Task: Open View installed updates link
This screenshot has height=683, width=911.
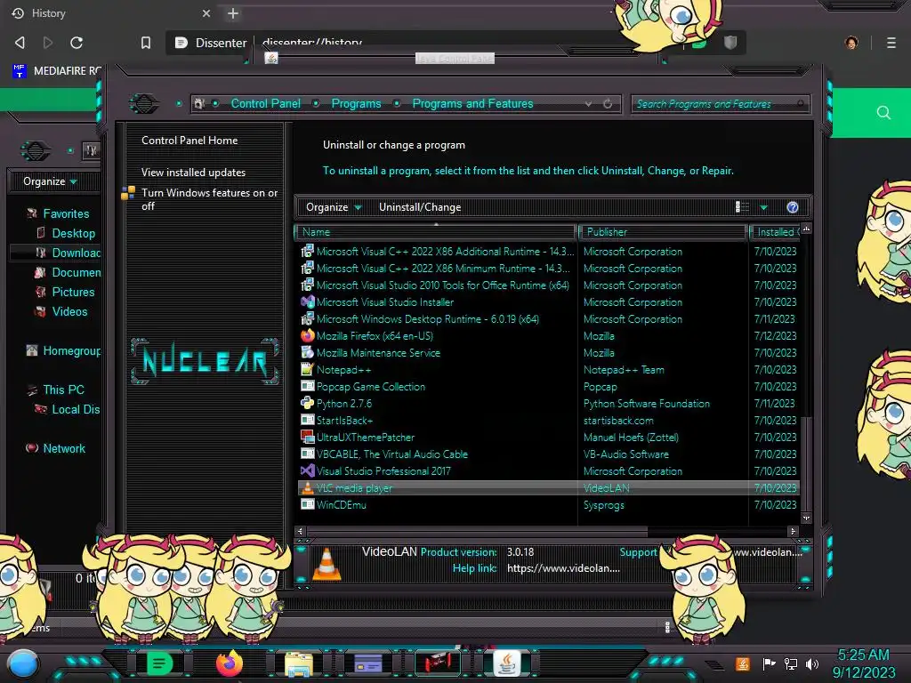Action: tap(193, 173)
